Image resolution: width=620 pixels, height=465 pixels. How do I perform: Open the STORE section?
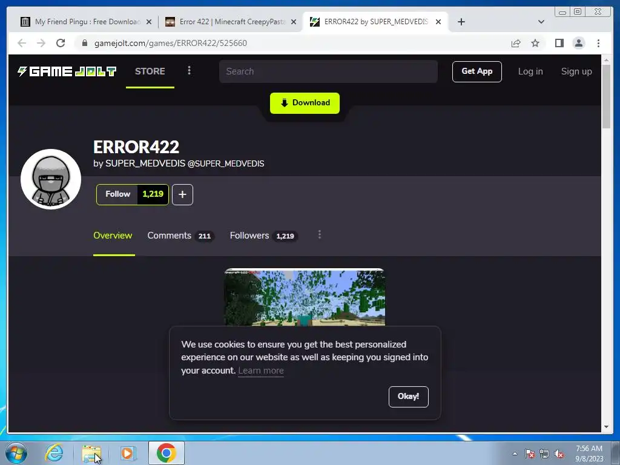point(150,71)
